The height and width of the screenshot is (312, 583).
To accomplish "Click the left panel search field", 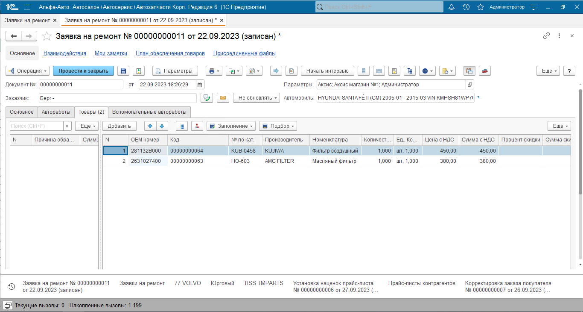I will click(37, 126).
